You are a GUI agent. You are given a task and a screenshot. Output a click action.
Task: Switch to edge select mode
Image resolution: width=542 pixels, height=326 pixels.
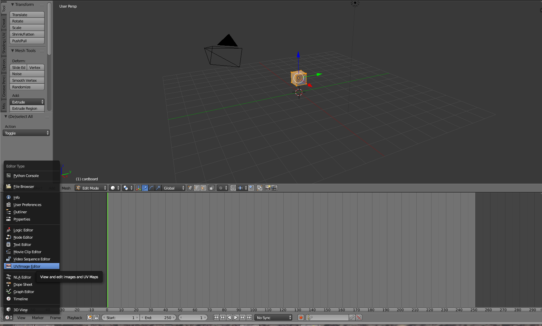[197, 188]
